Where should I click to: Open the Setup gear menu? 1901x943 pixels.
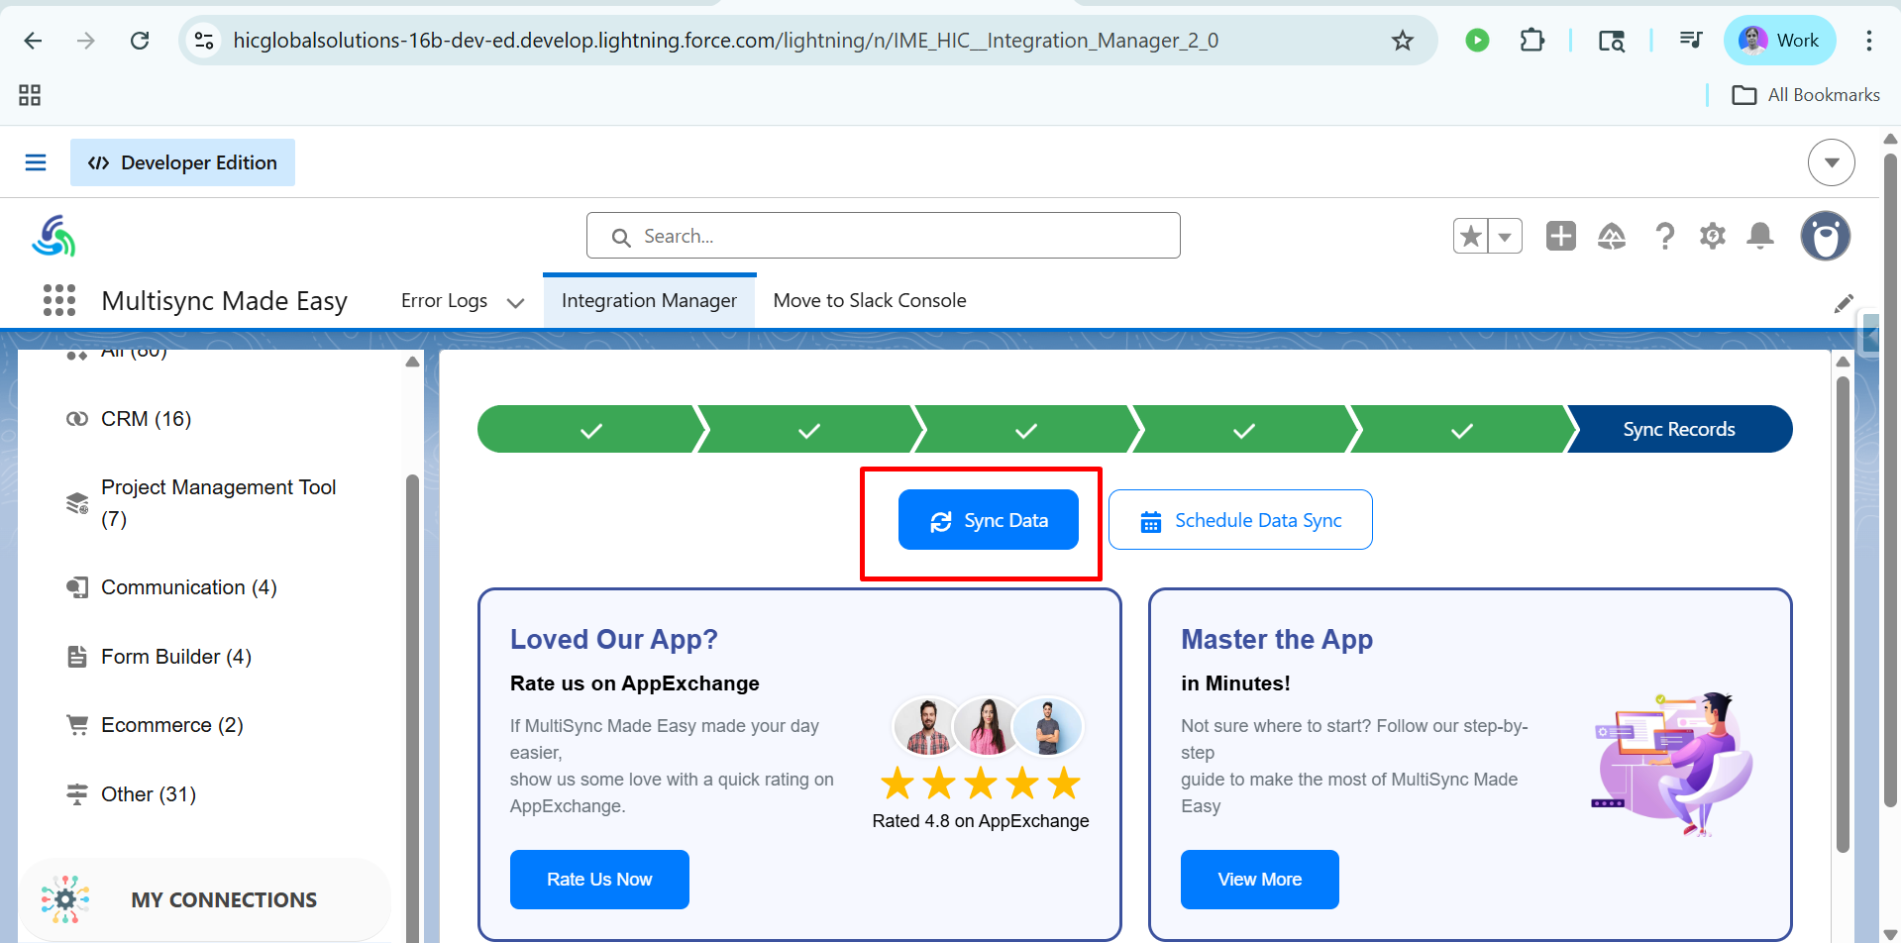point(1712,236)
